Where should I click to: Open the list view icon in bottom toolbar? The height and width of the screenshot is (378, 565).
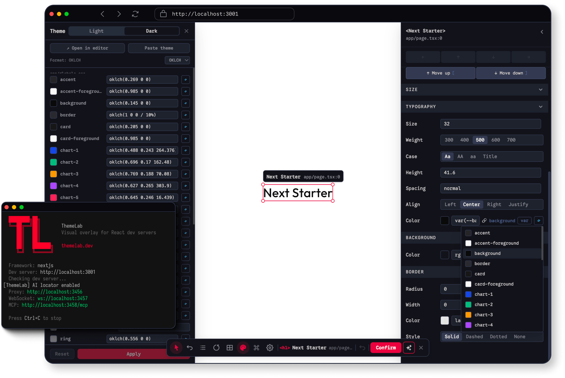pos(203,348)
